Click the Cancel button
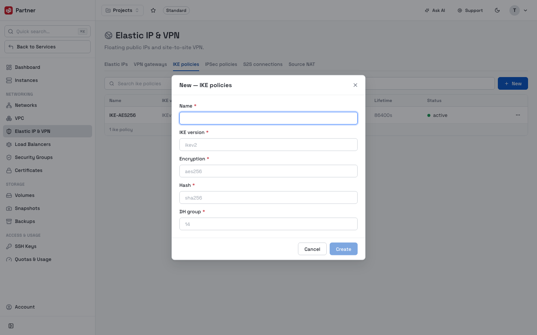 [312, 249]
